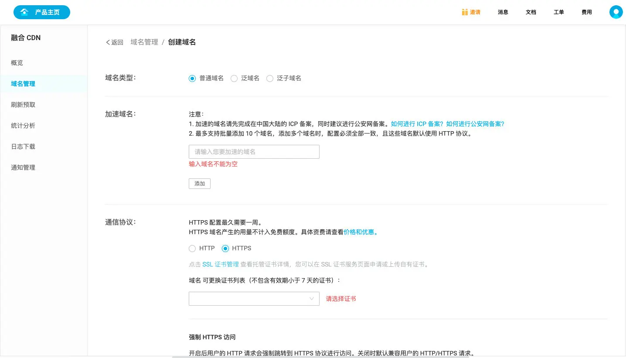Click 域名管理 in the breadcrumb
The image size is (626, 358).
point(144,42)
